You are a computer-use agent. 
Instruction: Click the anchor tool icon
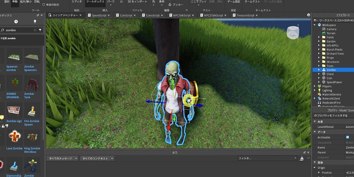(x=170, y=5)
